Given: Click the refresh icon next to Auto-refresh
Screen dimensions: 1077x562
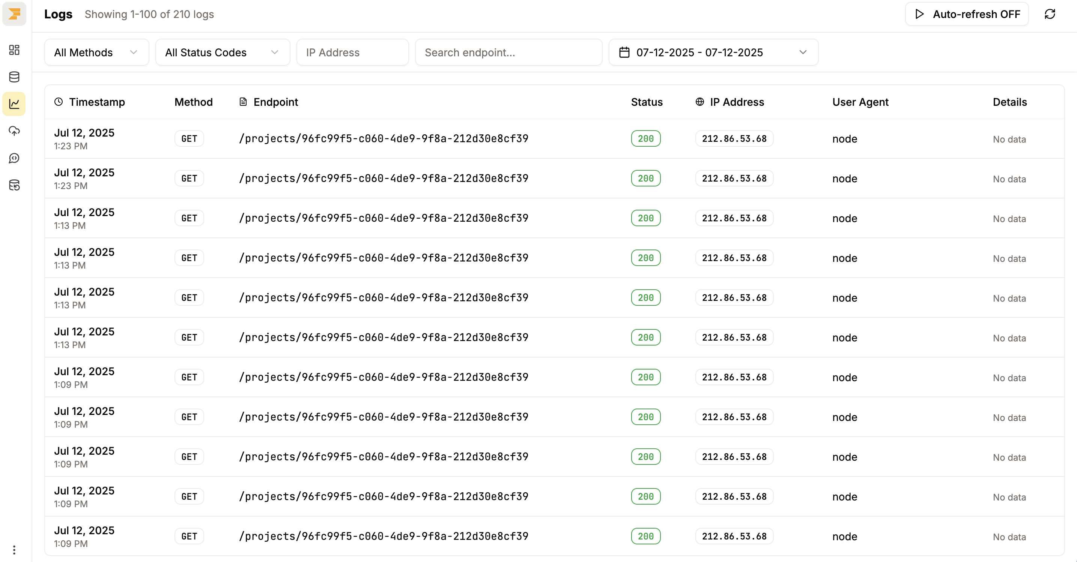Looking at the screenshot, I should pyautogui.click(x=1050, y=14).
